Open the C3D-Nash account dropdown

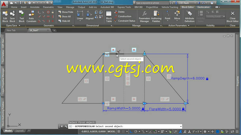[x=195, y=3]
